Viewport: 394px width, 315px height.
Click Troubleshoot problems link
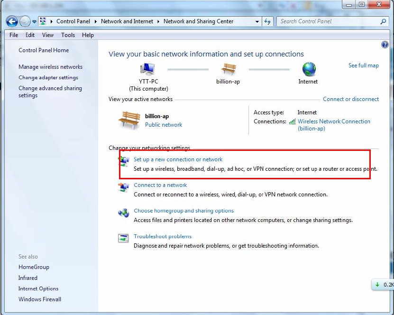pos(163,236)
